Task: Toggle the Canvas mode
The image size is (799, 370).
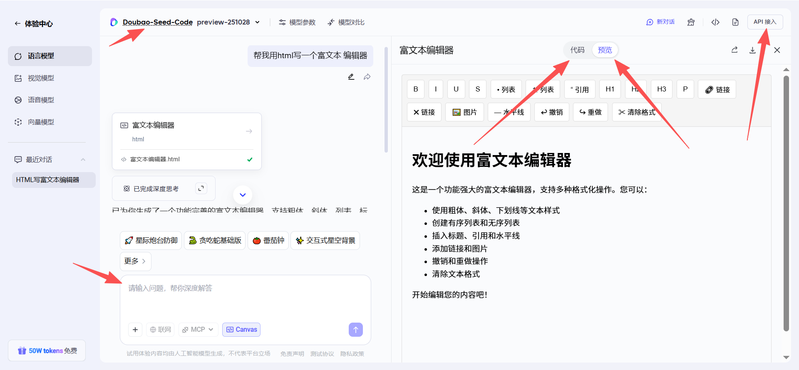Action: click(x=241, y=330)
